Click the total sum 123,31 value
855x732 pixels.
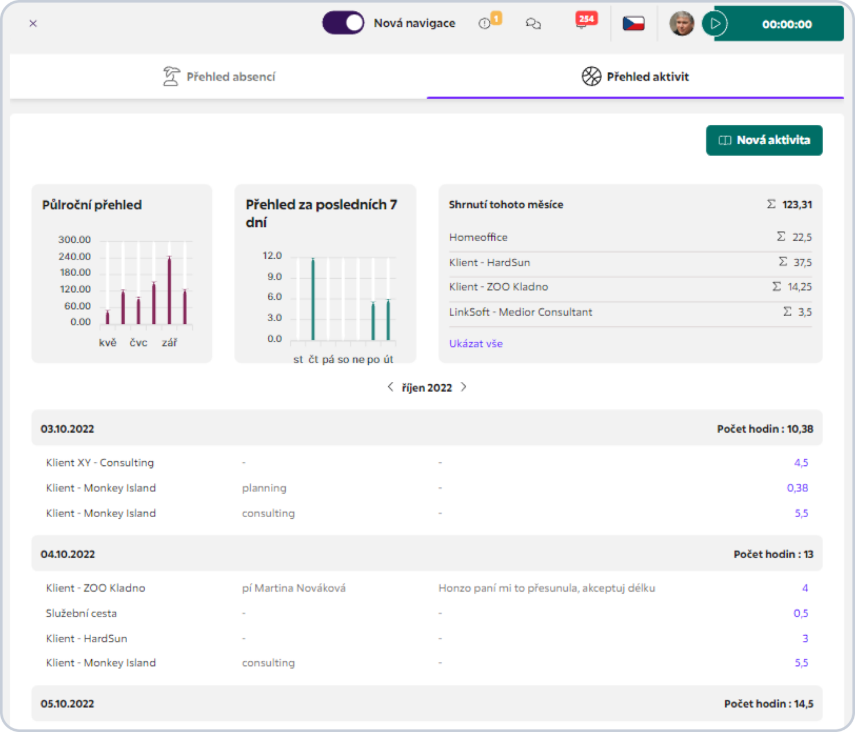(x=797, y=205)
